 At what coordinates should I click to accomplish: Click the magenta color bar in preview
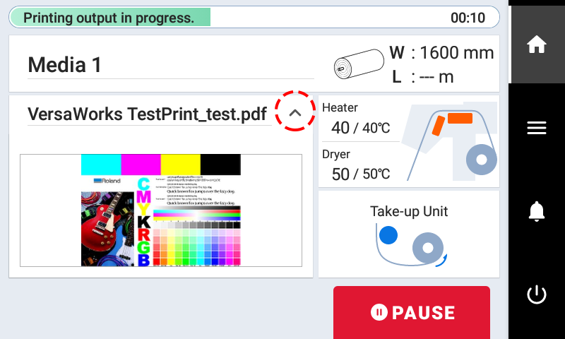point(141,165)
